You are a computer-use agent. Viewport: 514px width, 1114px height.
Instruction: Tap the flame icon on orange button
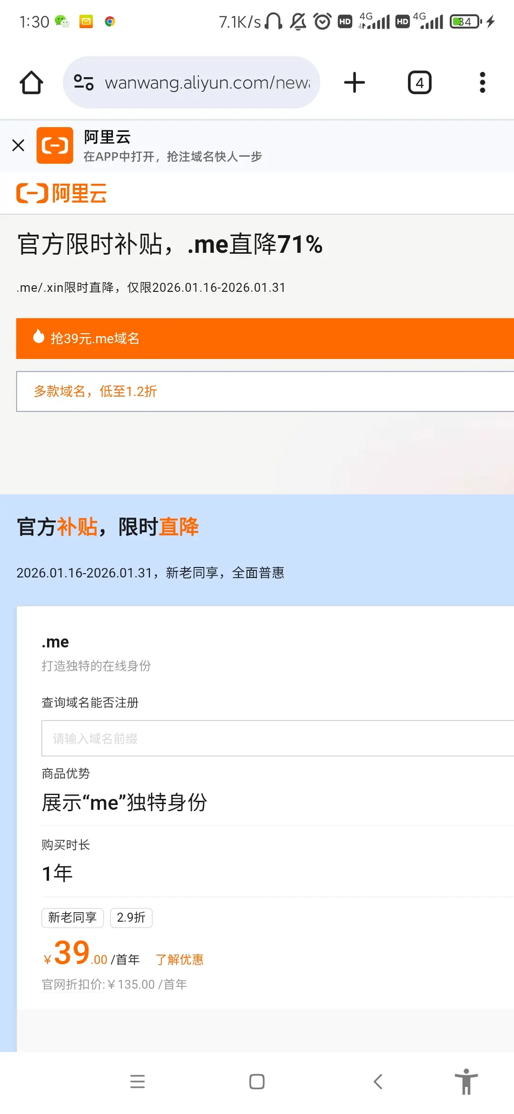[39, 336]
